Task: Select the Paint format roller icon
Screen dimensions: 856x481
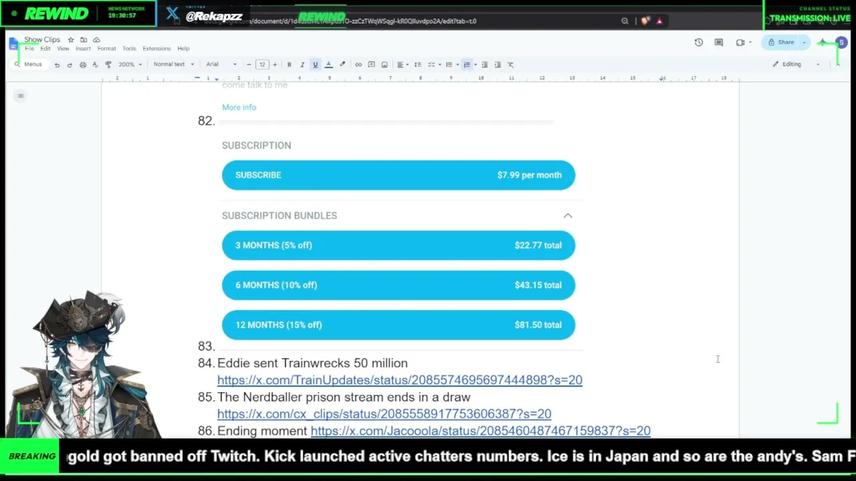Action: click(x=108, y=65)
